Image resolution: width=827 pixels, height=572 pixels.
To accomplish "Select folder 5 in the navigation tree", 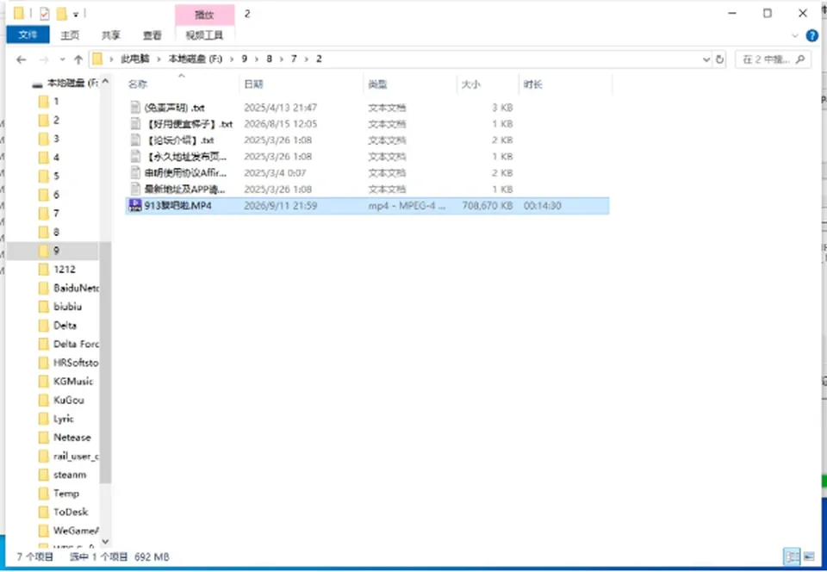I will [56, 176].
